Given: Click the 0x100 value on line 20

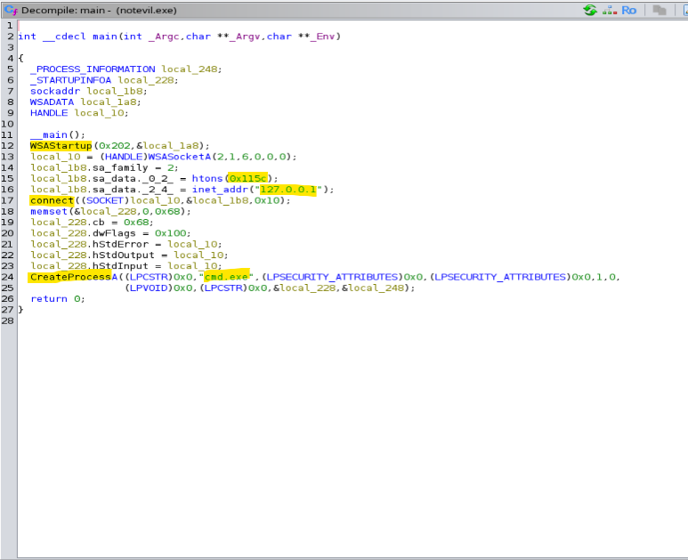Looking at the screenshot, I should [x=170, y=233].
